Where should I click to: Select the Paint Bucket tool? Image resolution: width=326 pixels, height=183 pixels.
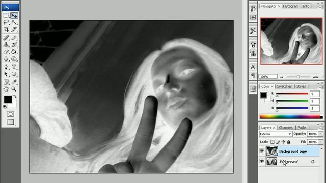coord(14,52)
